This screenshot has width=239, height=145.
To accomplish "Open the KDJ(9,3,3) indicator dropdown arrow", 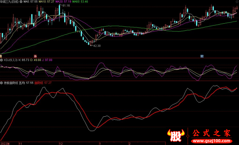I will click(x=1, y=60).
